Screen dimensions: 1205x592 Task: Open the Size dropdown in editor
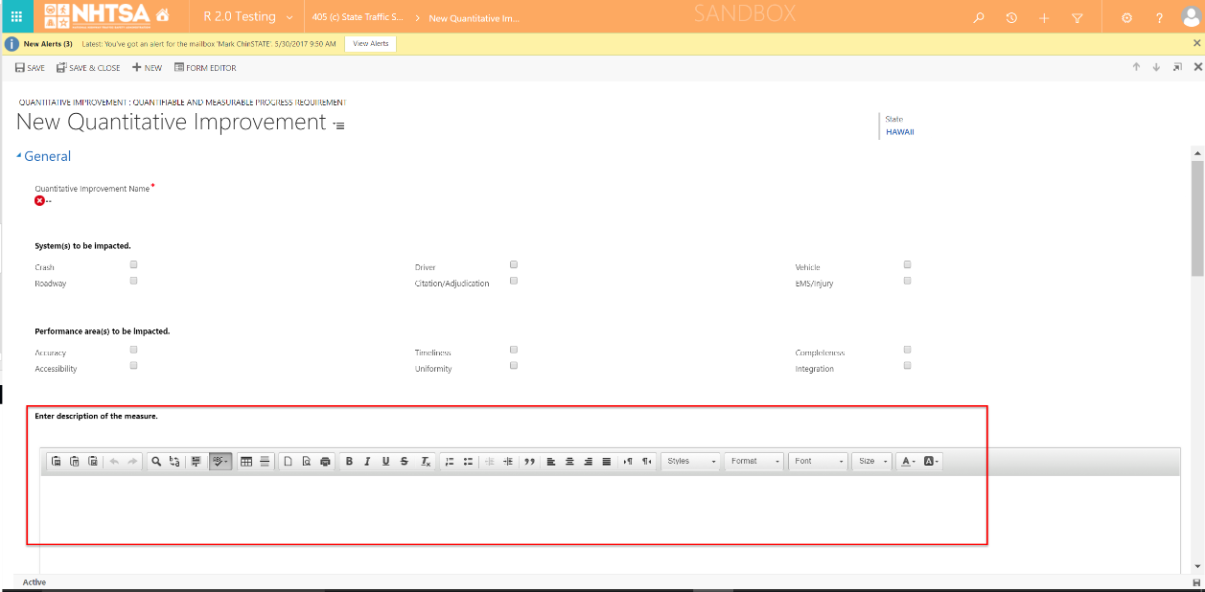872,461
